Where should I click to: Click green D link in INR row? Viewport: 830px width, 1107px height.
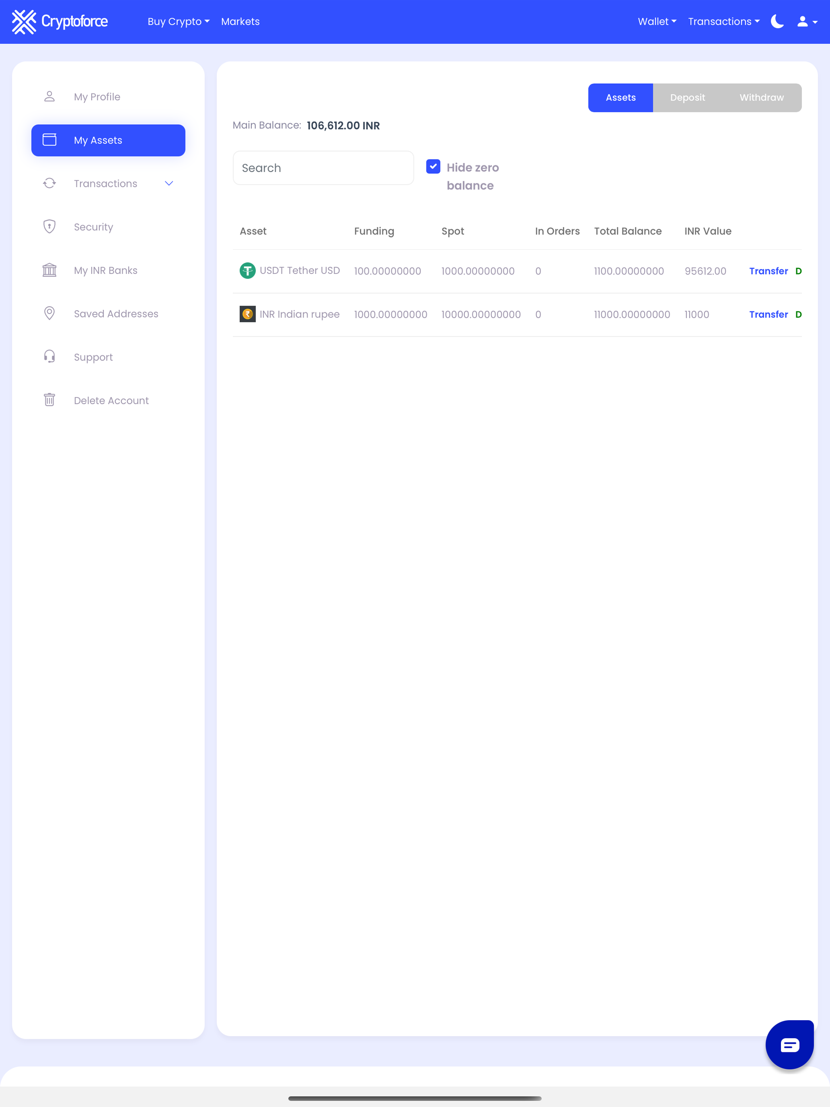pyautogui.click(x=799, y=314)
